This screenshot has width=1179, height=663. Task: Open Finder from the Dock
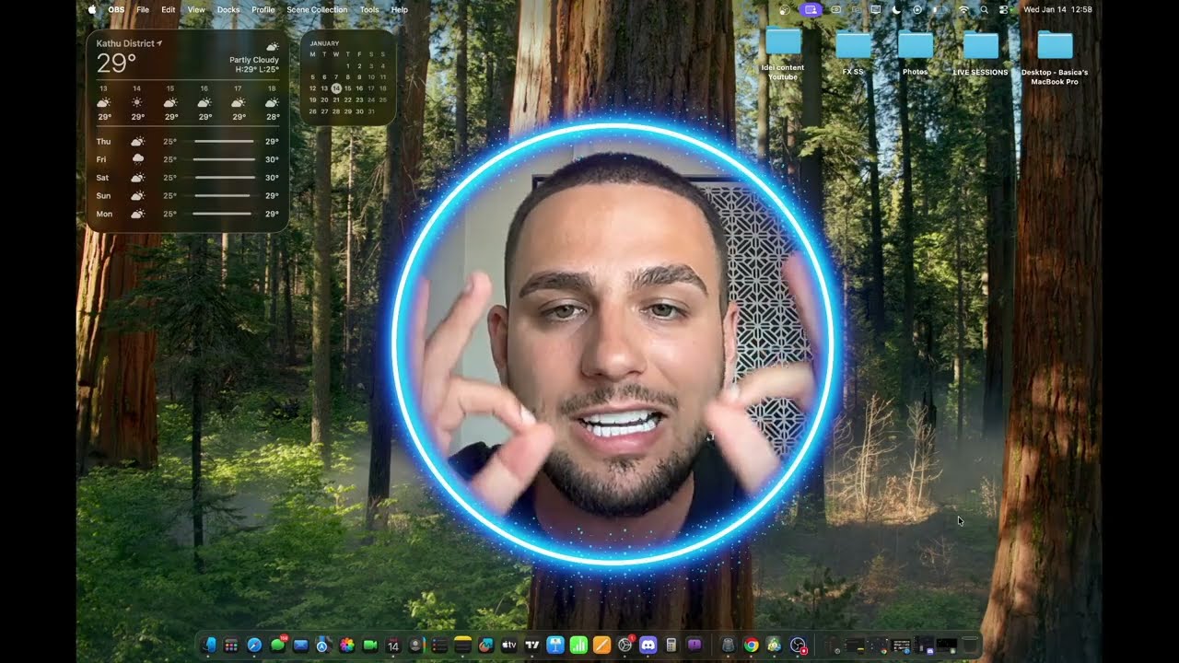coord(208,646)
